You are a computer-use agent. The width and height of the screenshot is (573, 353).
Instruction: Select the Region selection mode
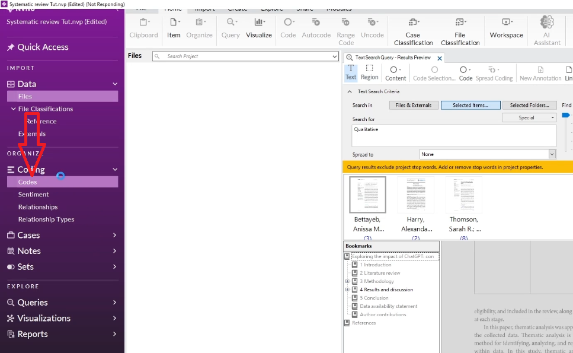click(x=369, y=72)
